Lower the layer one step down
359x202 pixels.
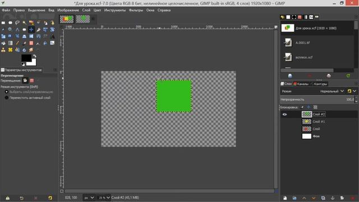pyautogui.click(x=314, y=198)
